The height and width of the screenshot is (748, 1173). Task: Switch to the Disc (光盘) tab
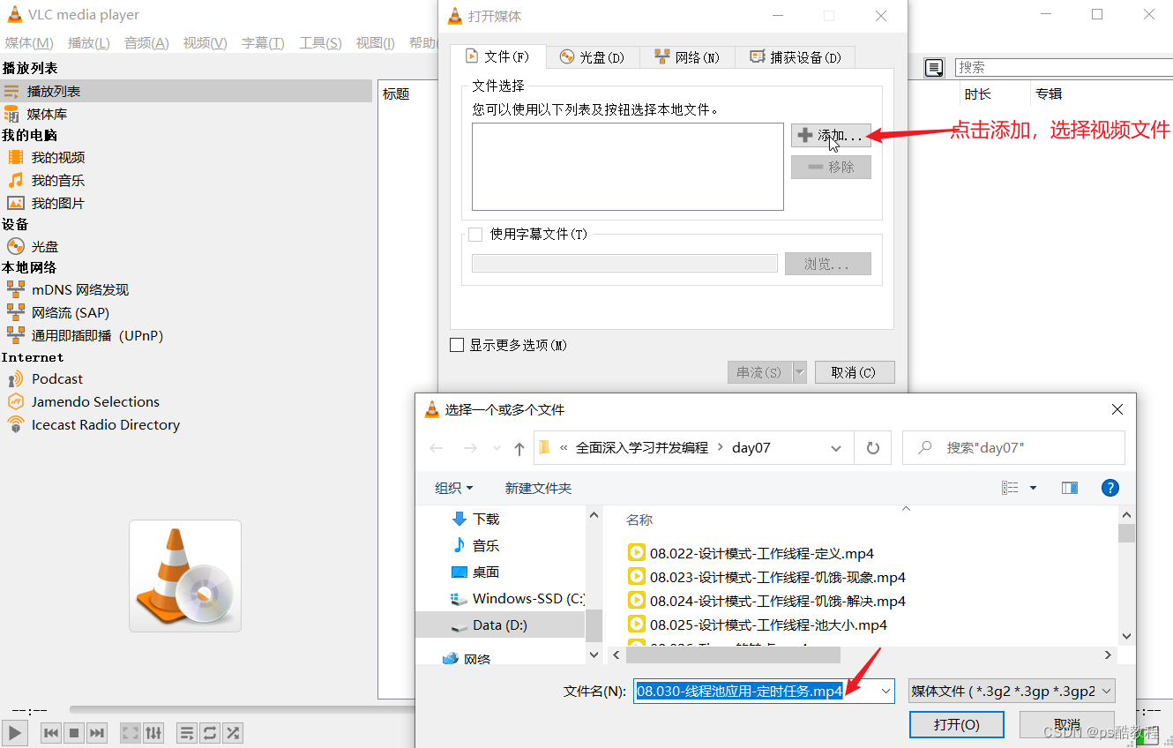coord(593,57)
